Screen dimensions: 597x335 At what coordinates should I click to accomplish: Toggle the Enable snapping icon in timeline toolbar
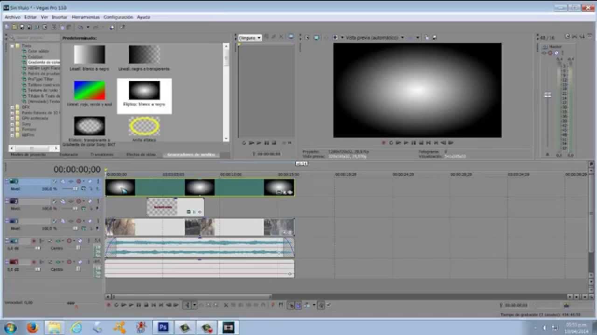[291, 305]
